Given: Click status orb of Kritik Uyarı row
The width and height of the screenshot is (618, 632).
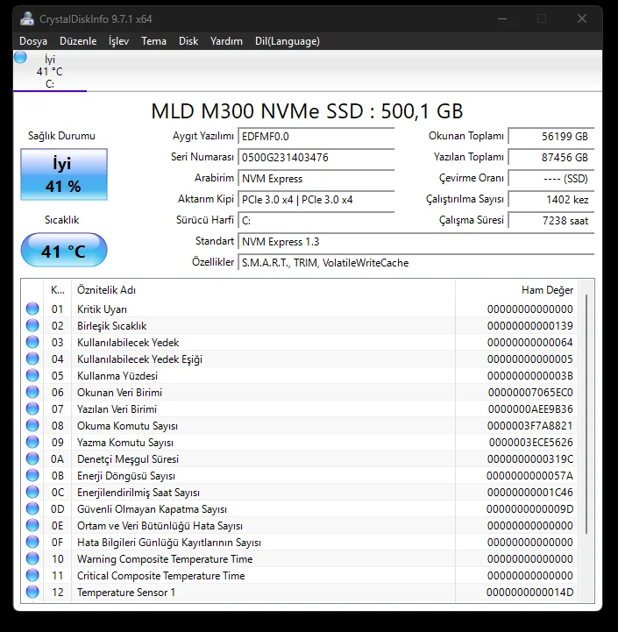Looking at the screenshot, I should click(32, 309).
